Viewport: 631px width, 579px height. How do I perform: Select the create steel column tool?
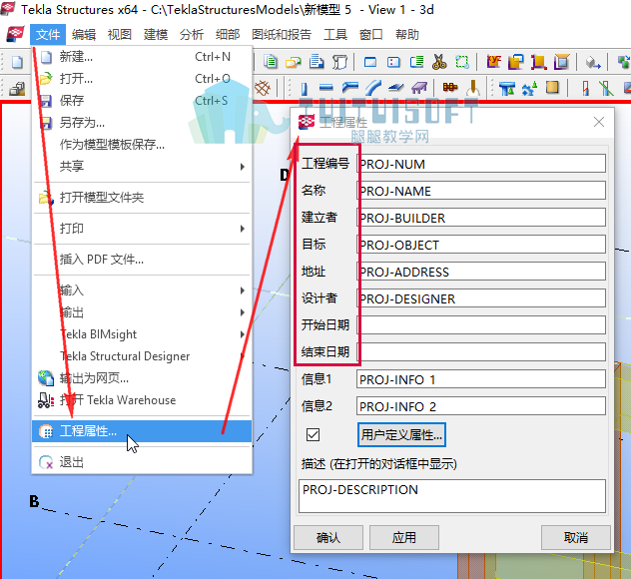coord(305,88)
